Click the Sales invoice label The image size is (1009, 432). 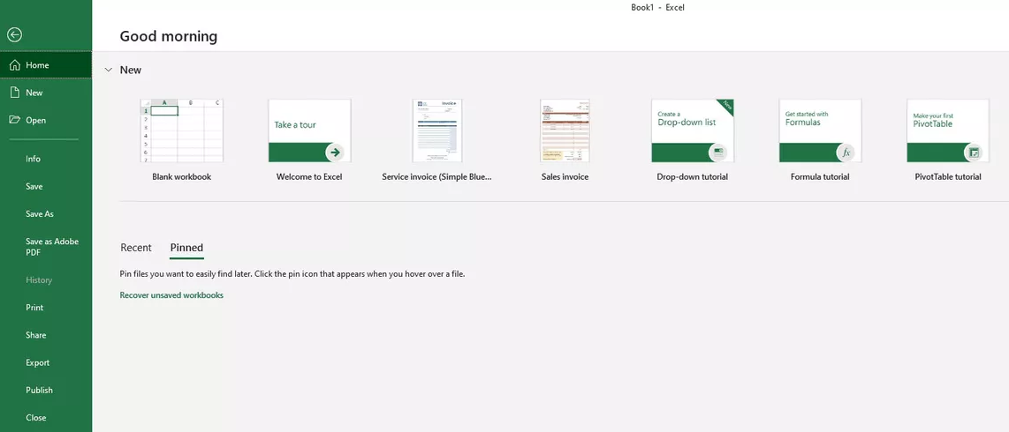[x=565, y=176]
